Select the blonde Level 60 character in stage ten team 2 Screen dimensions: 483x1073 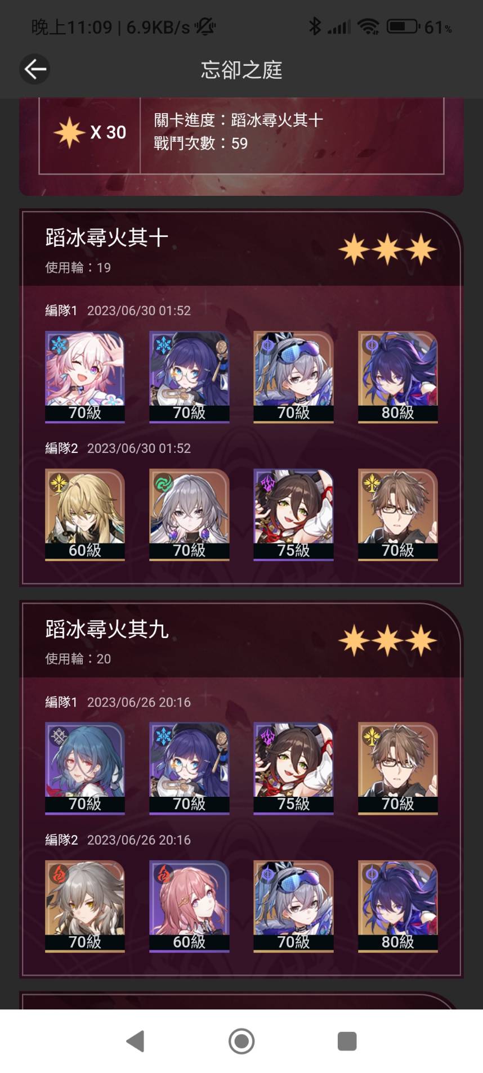(85, 514)
